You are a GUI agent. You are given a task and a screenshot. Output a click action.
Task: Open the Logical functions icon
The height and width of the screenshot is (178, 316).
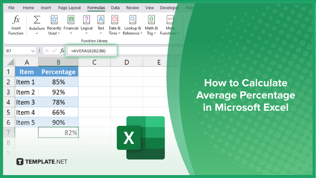pyautogui.click(x=87, y=20)
